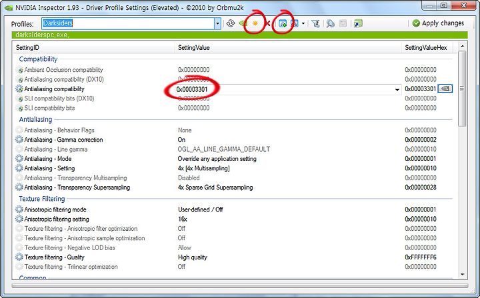Toggle the grayed unknown settings icon
The height and width of the screenshot is (298, 480).
point(343,23)
